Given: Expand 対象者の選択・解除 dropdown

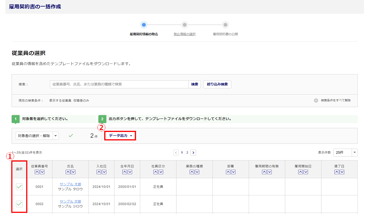Looking at the screenshot, I should point(55,136).
